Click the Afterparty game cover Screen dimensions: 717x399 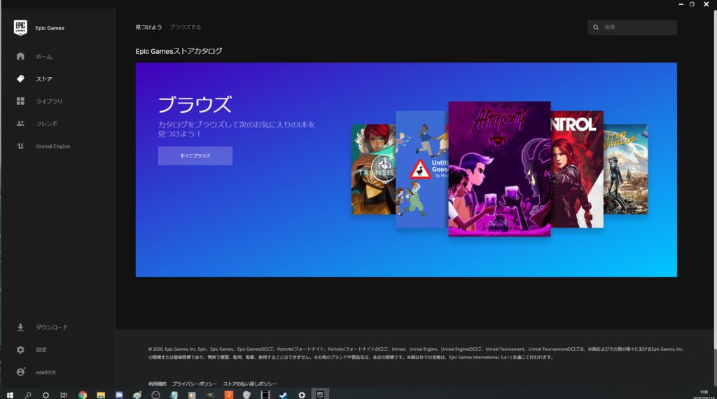[499, 169]
